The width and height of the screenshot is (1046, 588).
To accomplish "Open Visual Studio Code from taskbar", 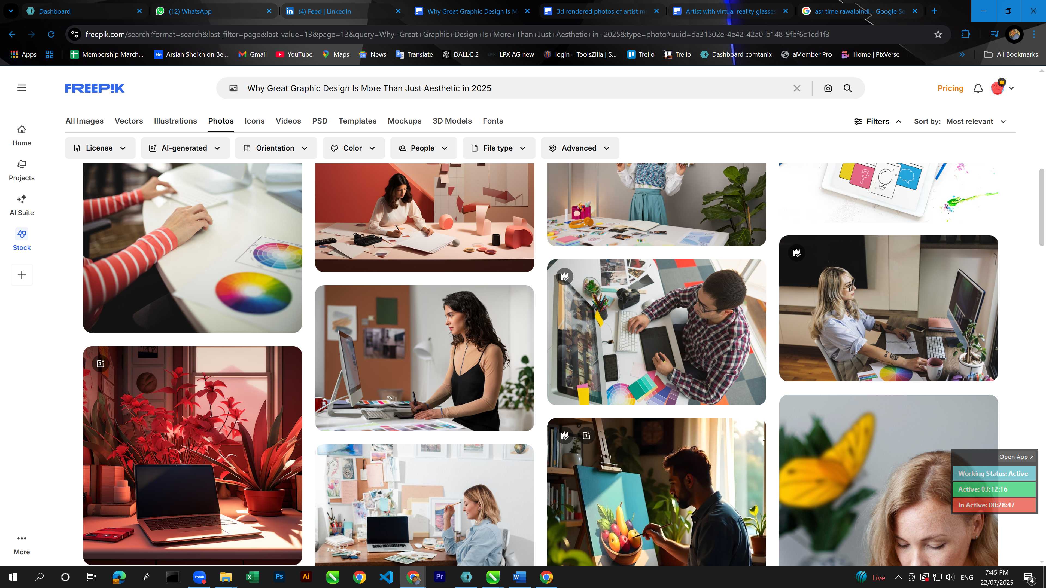I will click(x=386, y=577).
